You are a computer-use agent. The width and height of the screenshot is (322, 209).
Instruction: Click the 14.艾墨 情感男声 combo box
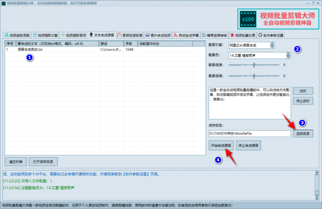pos(260,56)
